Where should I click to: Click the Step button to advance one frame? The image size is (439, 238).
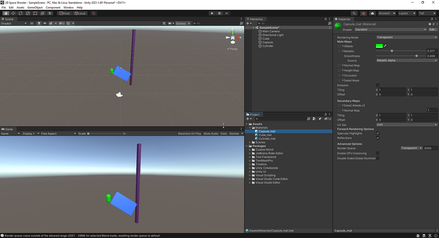pyautogui.click(x=227, y=13)
